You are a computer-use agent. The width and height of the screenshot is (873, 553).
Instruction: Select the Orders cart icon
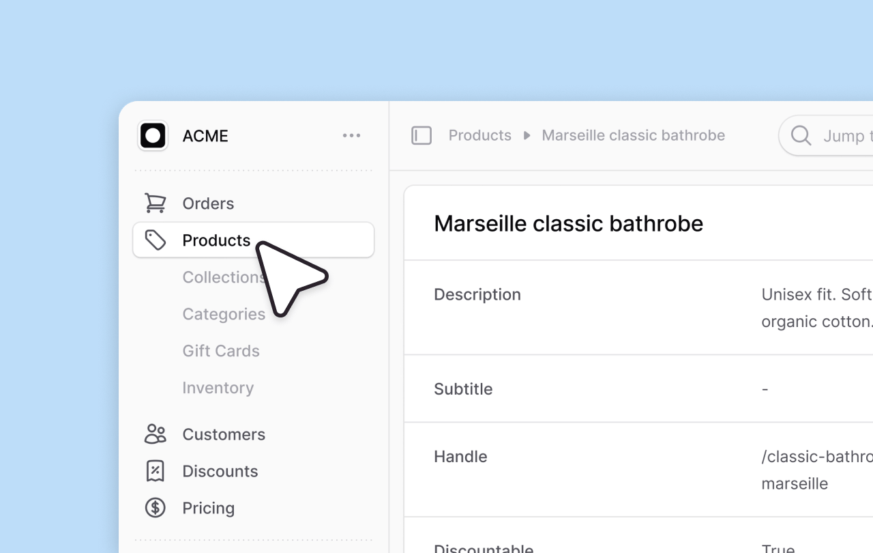pos(155,203)
